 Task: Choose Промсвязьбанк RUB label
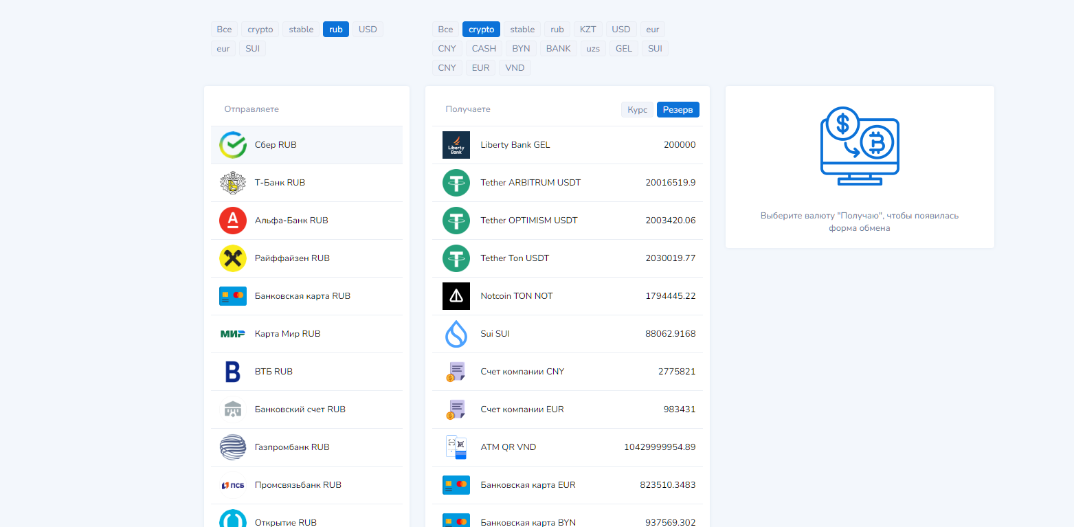298,485
